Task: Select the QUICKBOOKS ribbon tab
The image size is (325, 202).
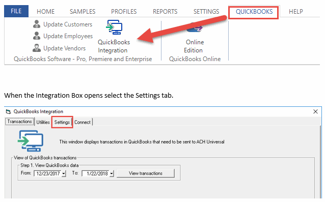Action: point(254,12)
